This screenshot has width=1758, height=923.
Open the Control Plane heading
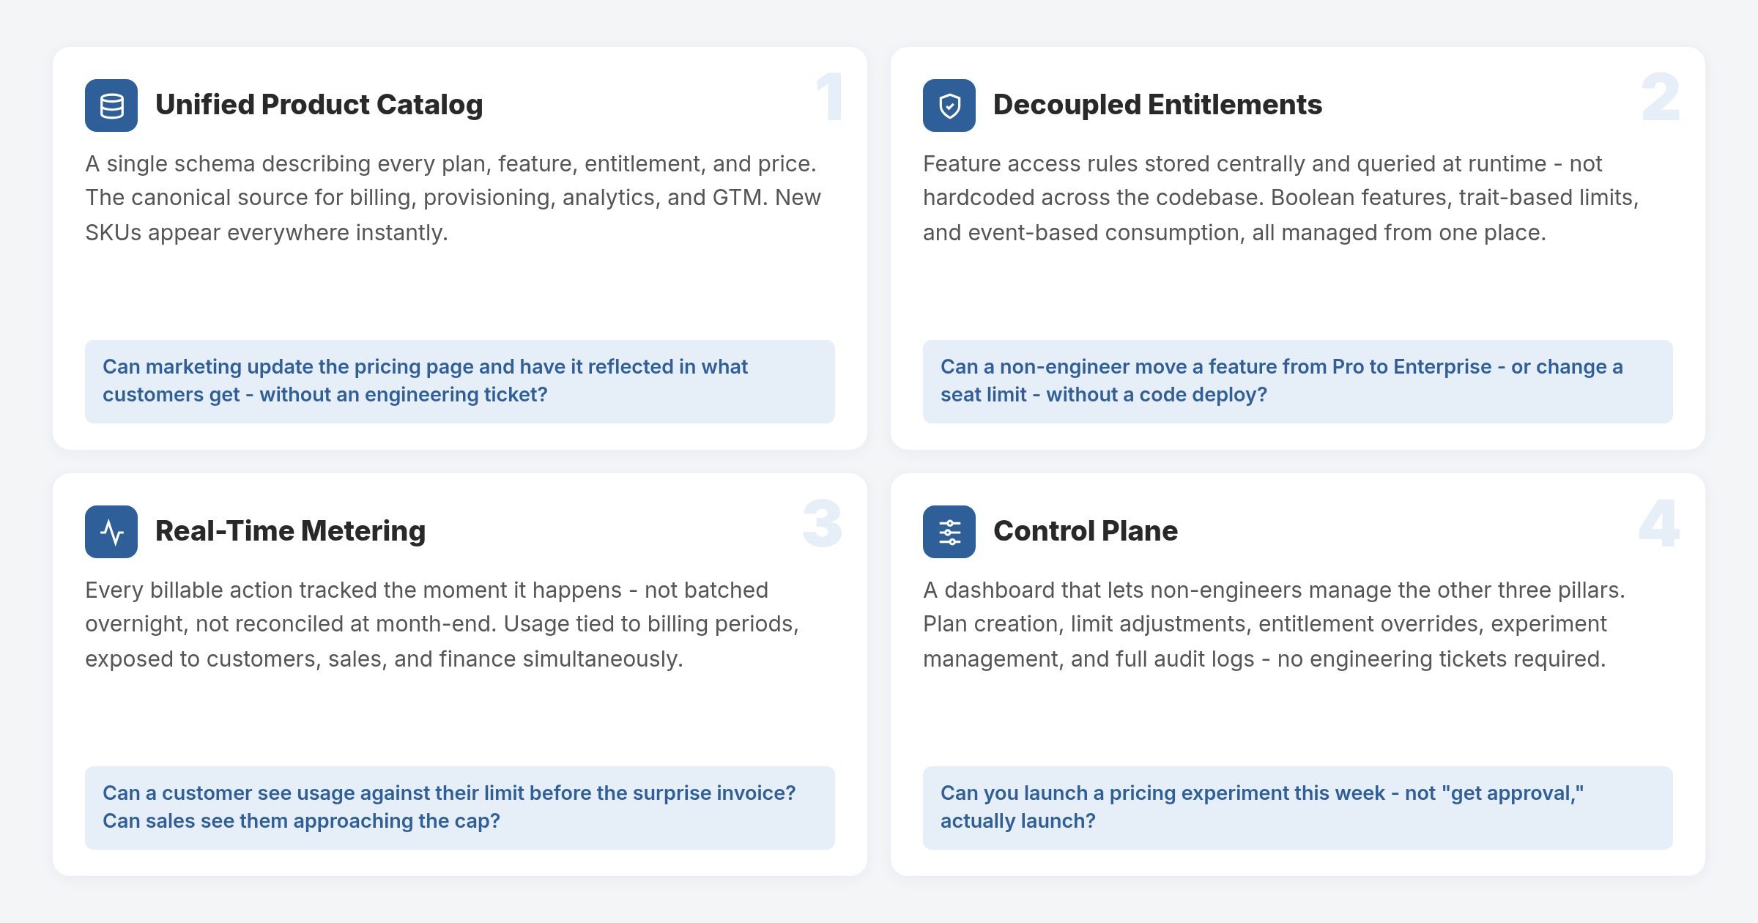click(x=1086, y=531)
